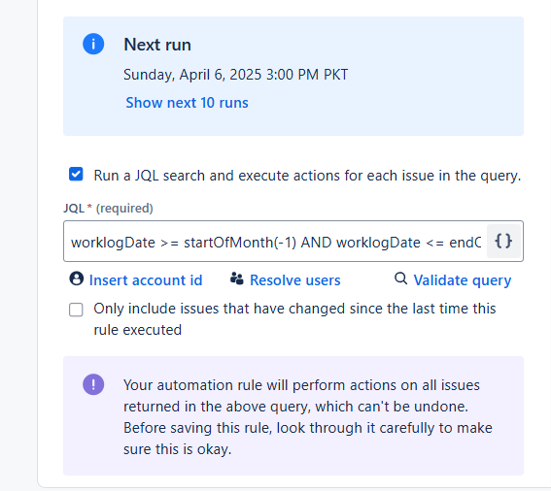Click the Next run heading
The image size is (551, 491).
[x=157, y=45]
